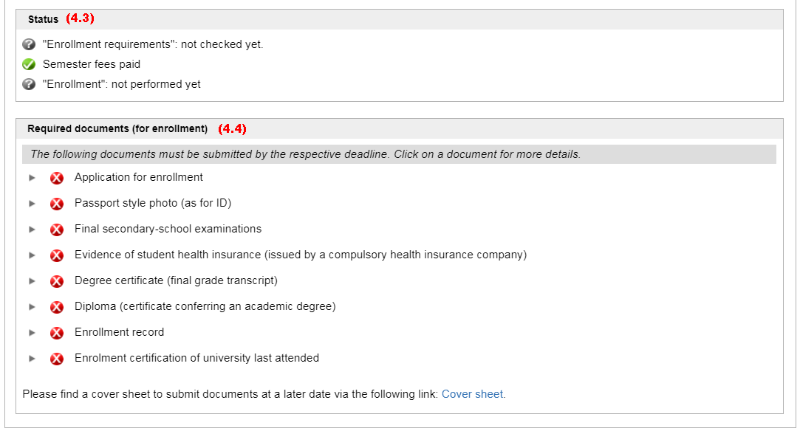Open Evidence of student health insurance document

pos(300,255)
